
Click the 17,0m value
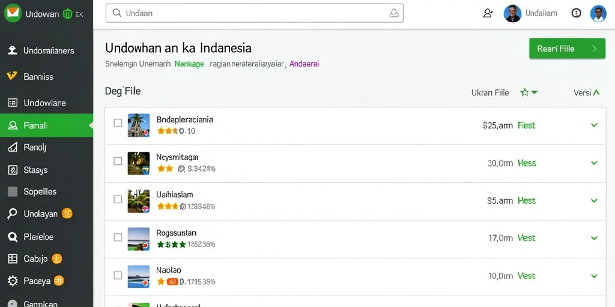coord(500,238)
